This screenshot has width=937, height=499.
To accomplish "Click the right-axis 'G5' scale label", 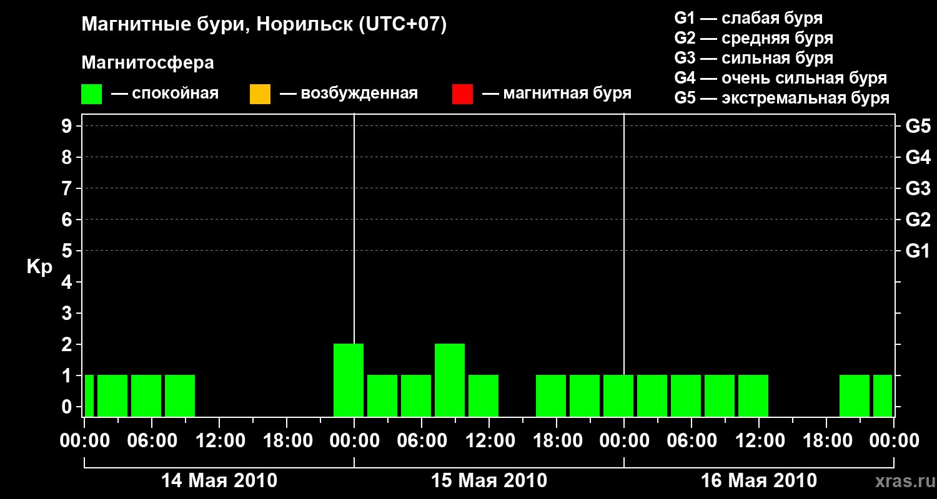I will click(x=918, y=126).
